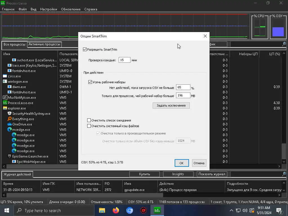This screenshot has height=216, width=288.
Task: Click the RAM load percent field
Action: tap(183, 87)
